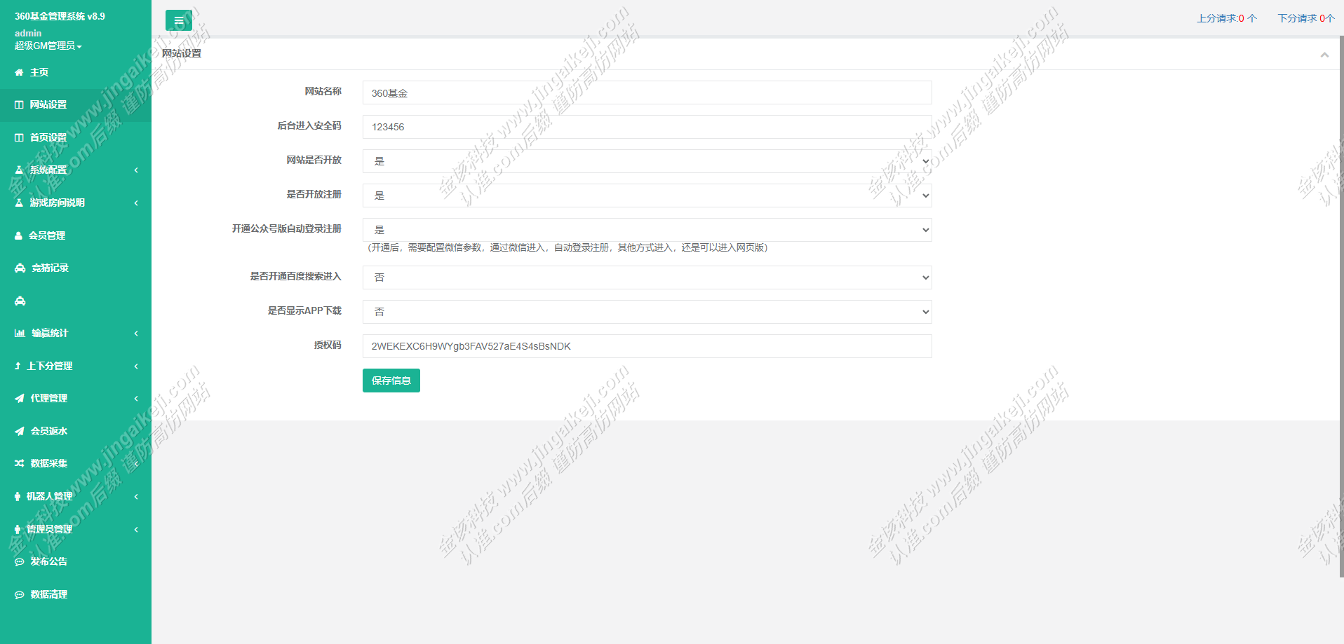Collapse the 网站设置 panel with chevron
Screen dimensions: 1344x644
[1324, 55]
